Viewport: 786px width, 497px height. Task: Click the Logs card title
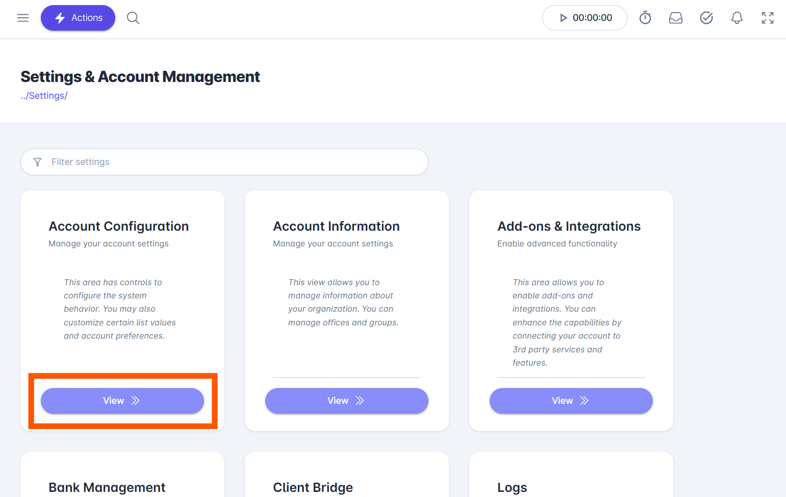point(513,488)
